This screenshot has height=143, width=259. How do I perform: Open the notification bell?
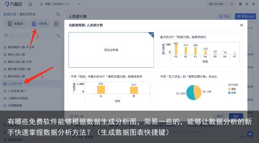click(247, 4)
